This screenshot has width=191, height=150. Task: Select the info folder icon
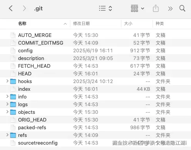click(x=13, y=97)
